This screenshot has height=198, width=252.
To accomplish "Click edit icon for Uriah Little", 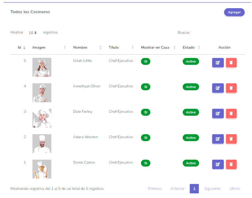I will 218,63.
